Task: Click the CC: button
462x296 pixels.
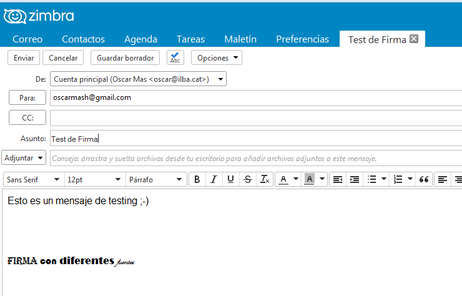Action: pos(27,117)
